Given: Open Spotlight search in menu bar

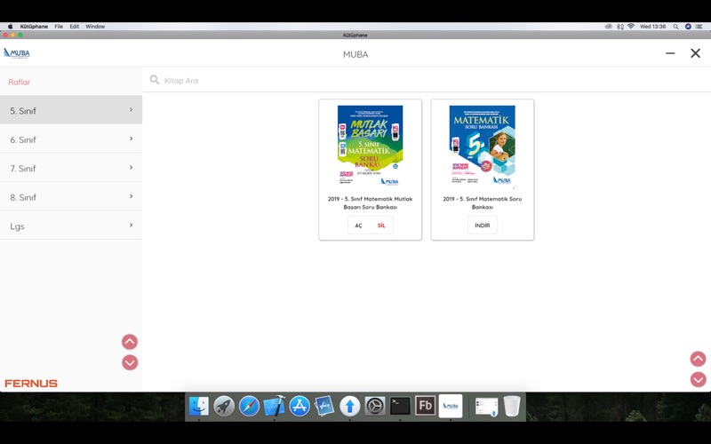Looking at the screenshot, I should 675,27.
